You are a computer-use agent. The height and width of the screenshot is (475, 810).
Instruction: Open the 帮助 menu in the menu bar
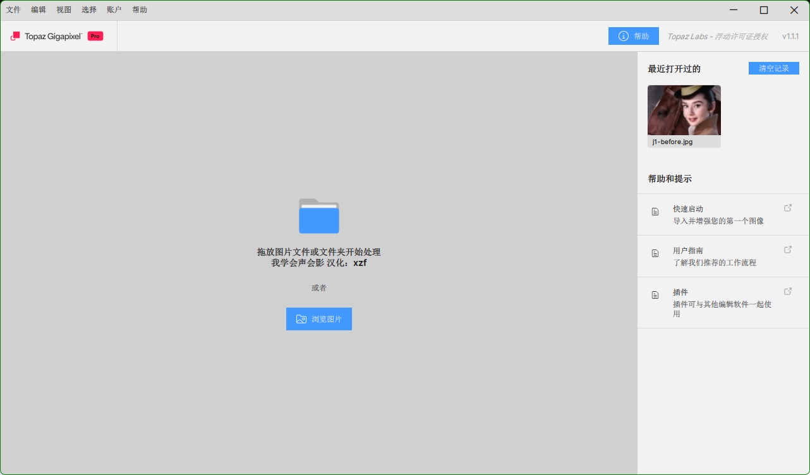(x=140, y=10)
